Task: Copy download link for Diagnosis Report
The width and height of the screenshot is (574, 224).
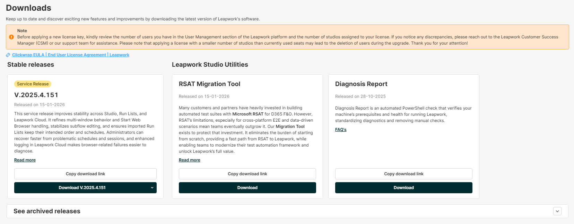Action: (403, 174)
